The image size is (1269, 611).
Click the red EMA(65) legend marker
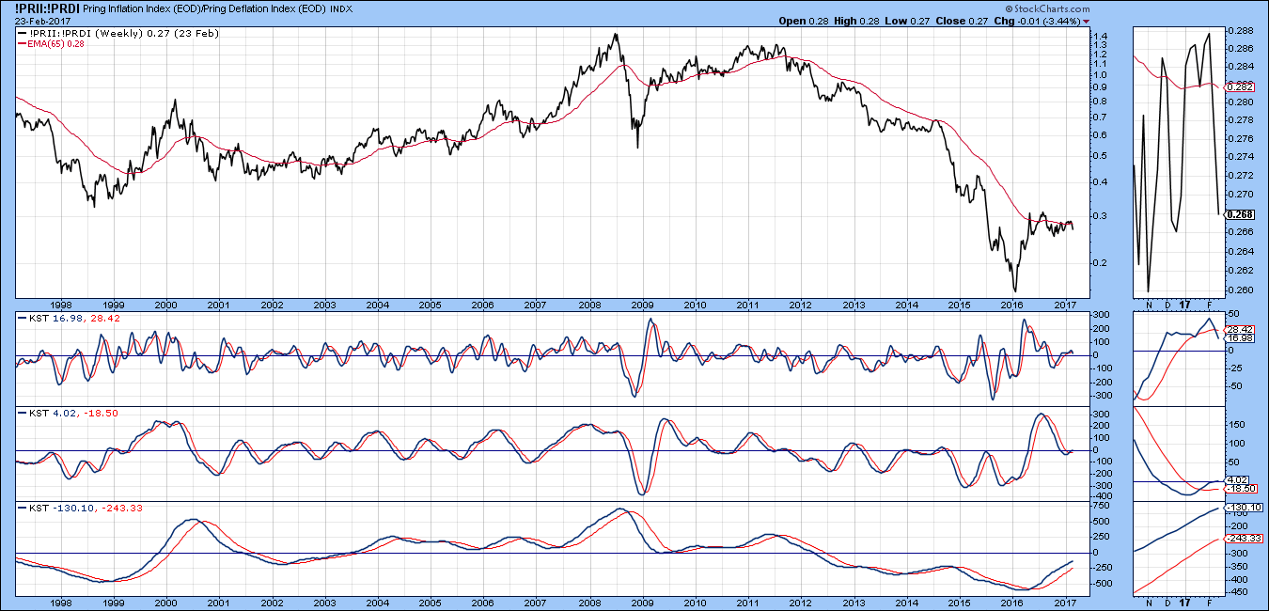click(22, 43)
